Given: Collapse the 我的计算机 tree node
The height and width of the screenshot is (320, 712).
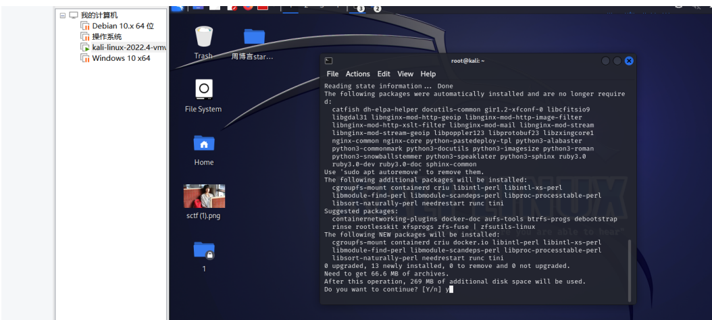Looking at the screenshot, I should [x=62, y=16].
